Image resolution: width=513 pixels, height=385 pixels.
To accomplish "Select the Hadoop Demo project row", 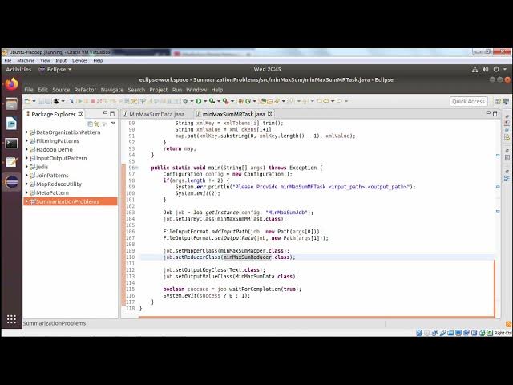I will pyautogui.click(x=71, y=149).
